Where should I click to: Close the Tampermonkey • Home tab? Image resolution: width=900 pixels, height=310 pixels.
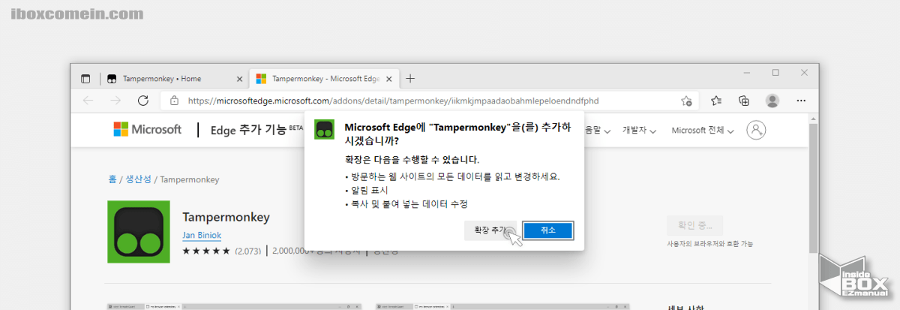point(239,78)
